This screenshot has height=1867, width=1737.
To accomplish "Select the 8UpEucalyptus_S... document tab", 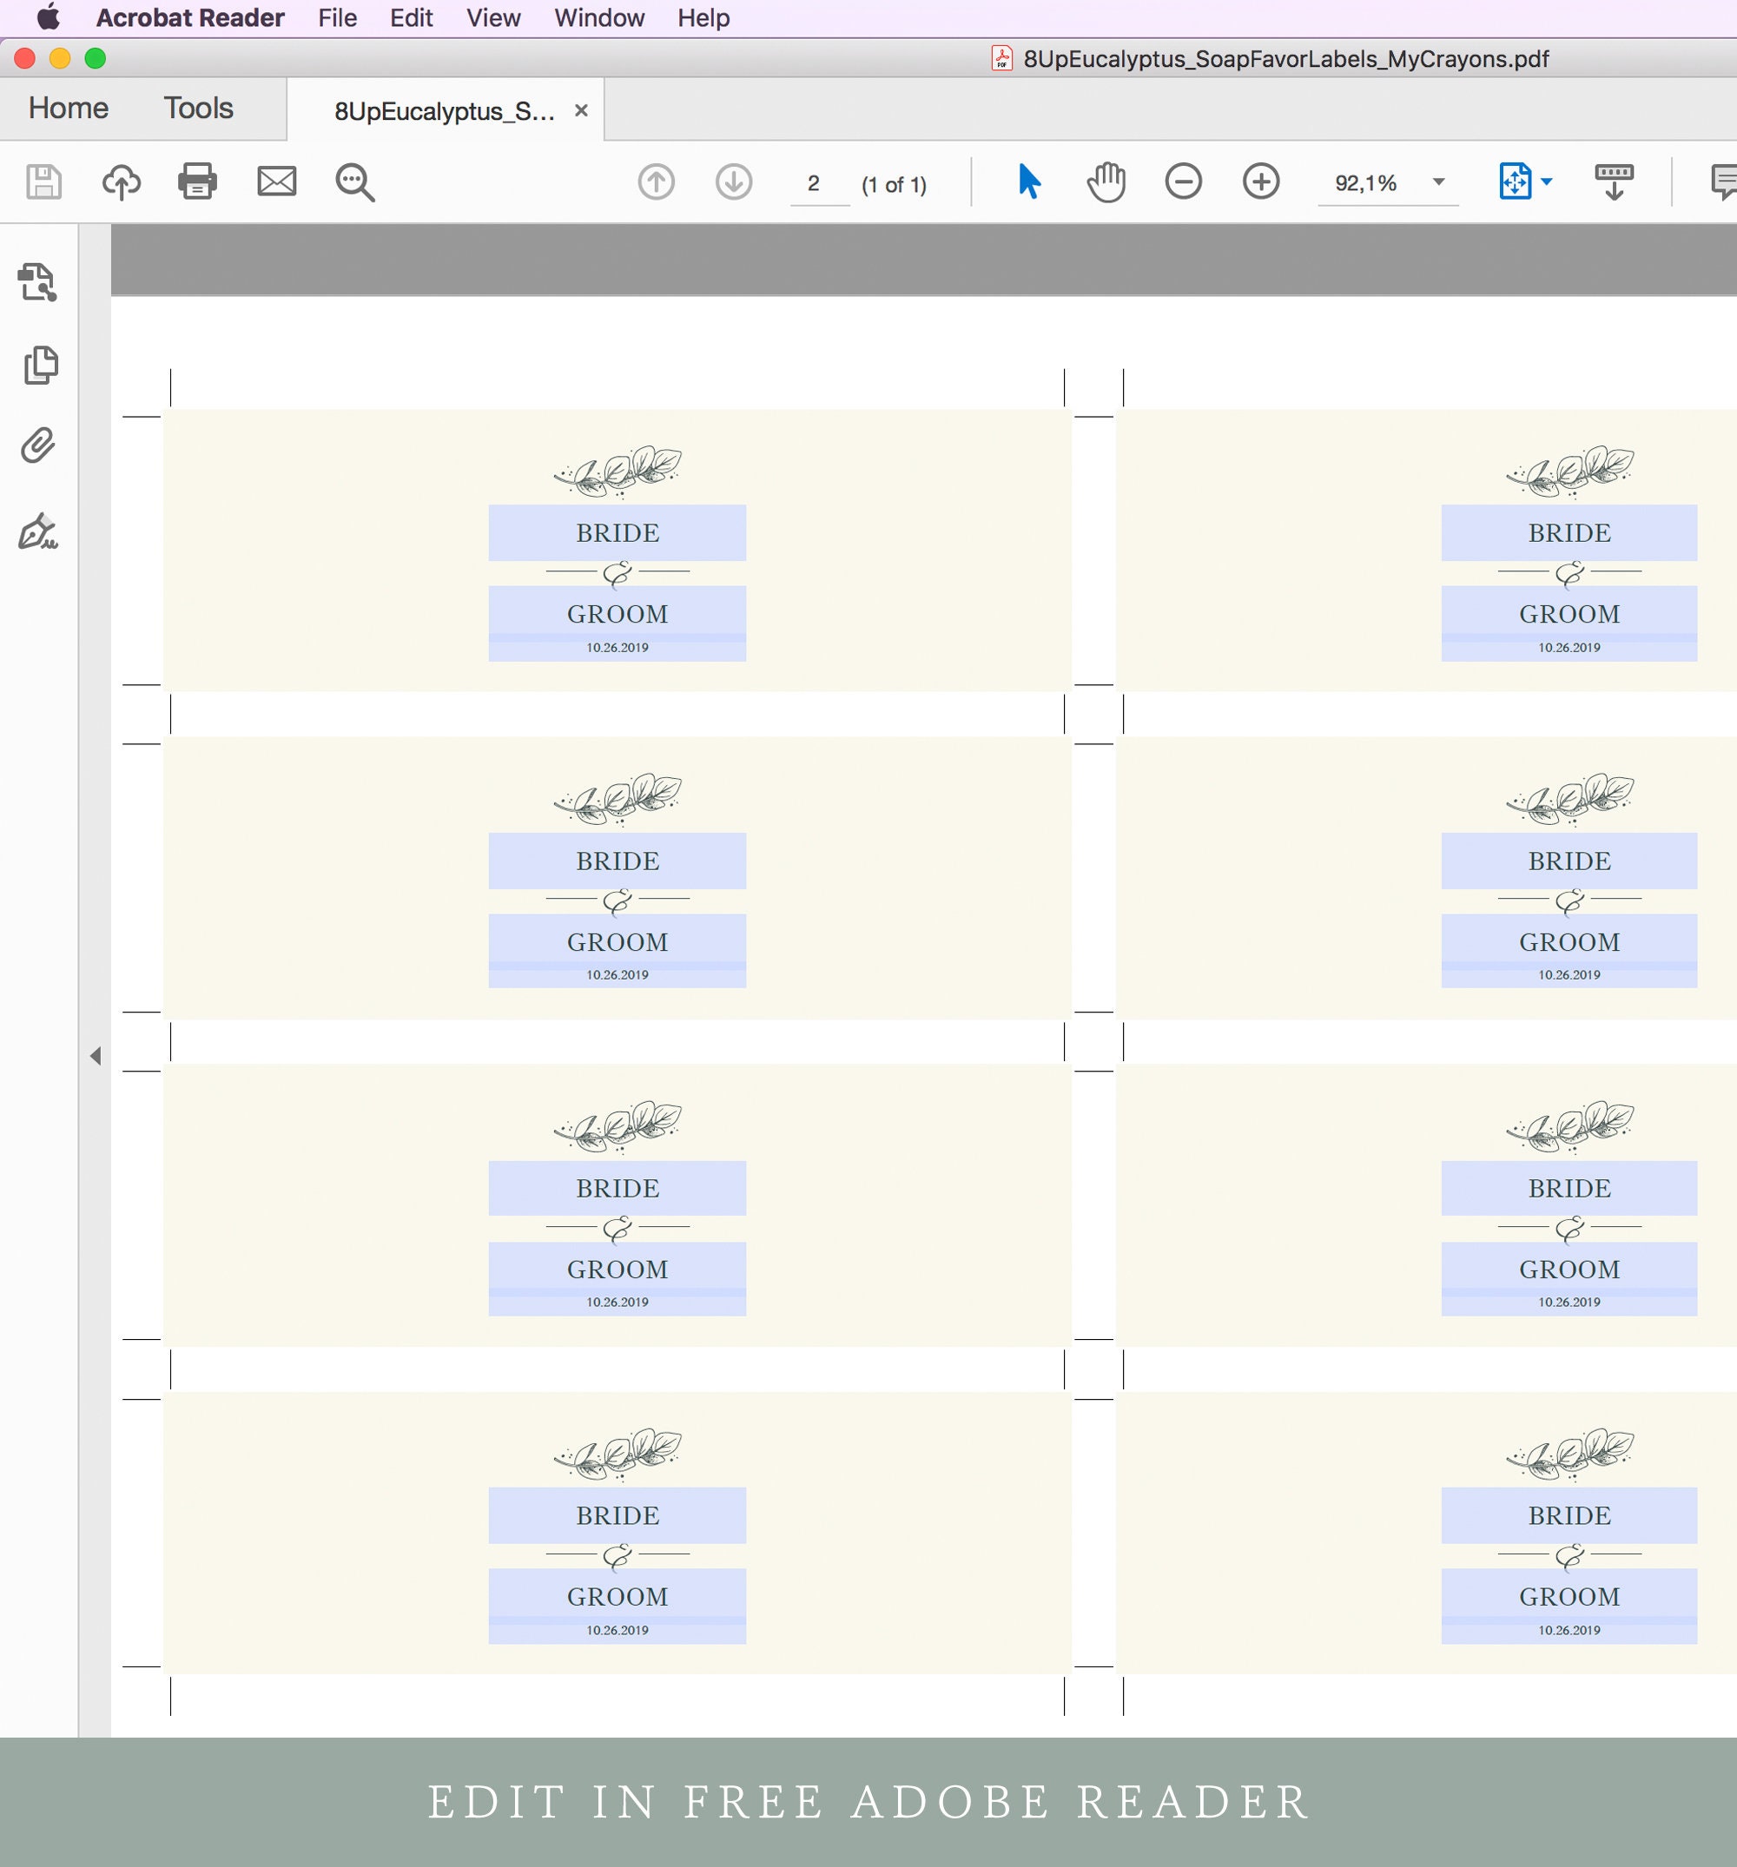I will click(445, 111).
